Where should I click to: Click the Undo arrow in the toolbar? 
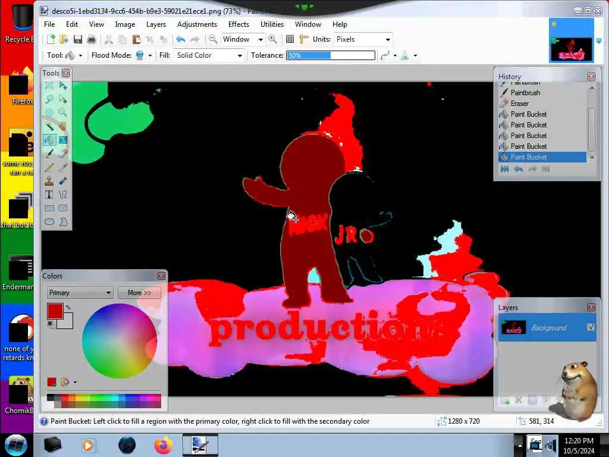181,39
